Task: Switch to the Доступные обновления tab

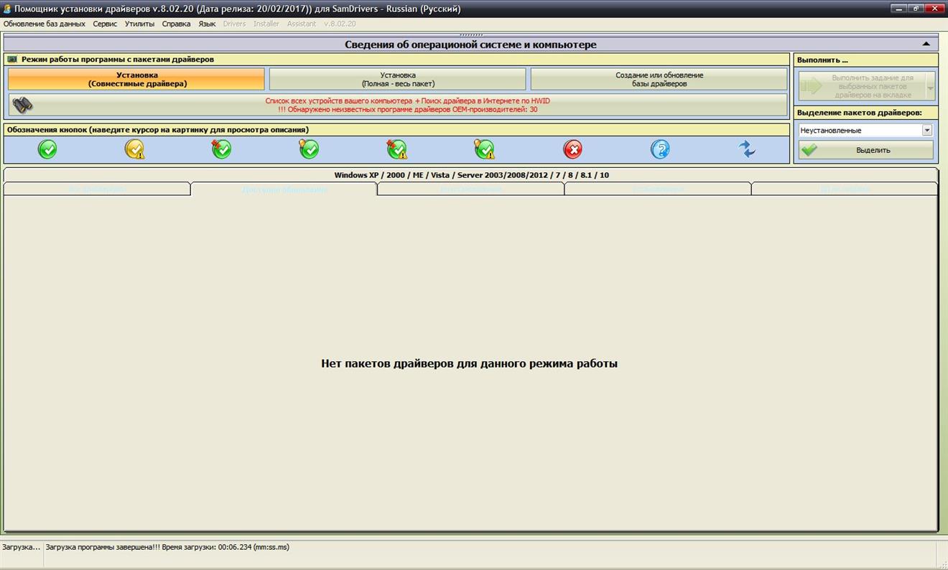Action: [284, 189]
